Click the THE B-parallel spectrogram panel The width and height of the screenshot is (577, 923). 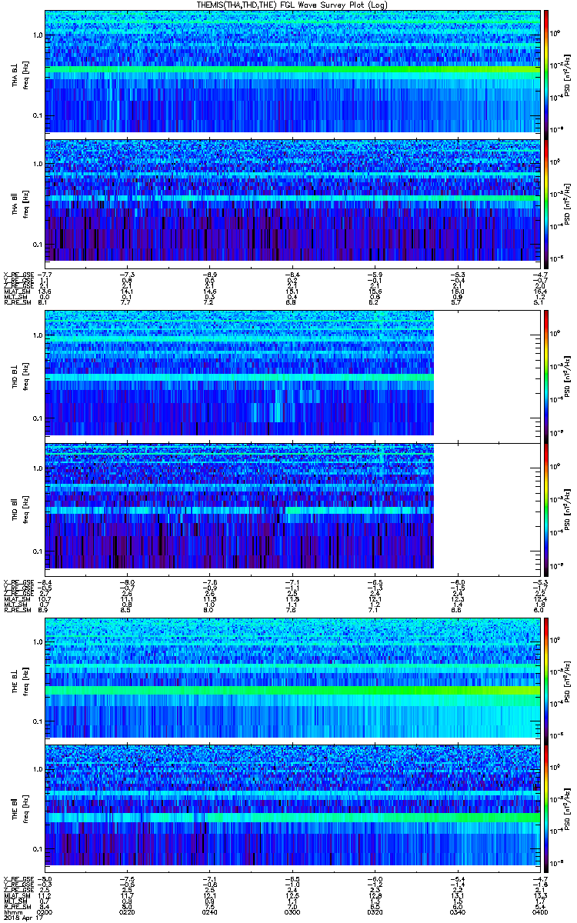292,805
